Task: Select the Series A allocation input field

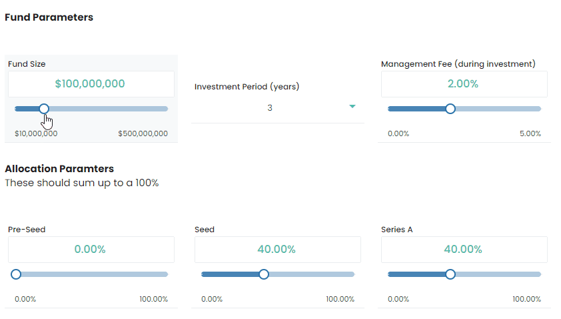Action: point(464,250)
